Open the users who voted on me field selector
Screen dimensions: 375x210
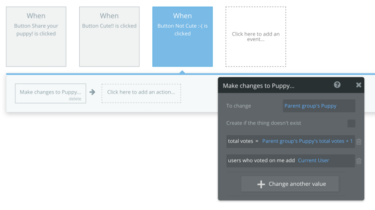point(261,160)
